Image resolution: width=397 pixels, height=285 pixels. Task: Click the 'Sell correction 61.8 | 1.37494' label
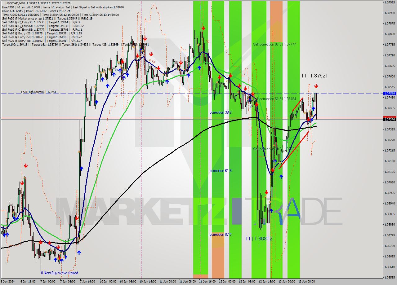[274, 99]
